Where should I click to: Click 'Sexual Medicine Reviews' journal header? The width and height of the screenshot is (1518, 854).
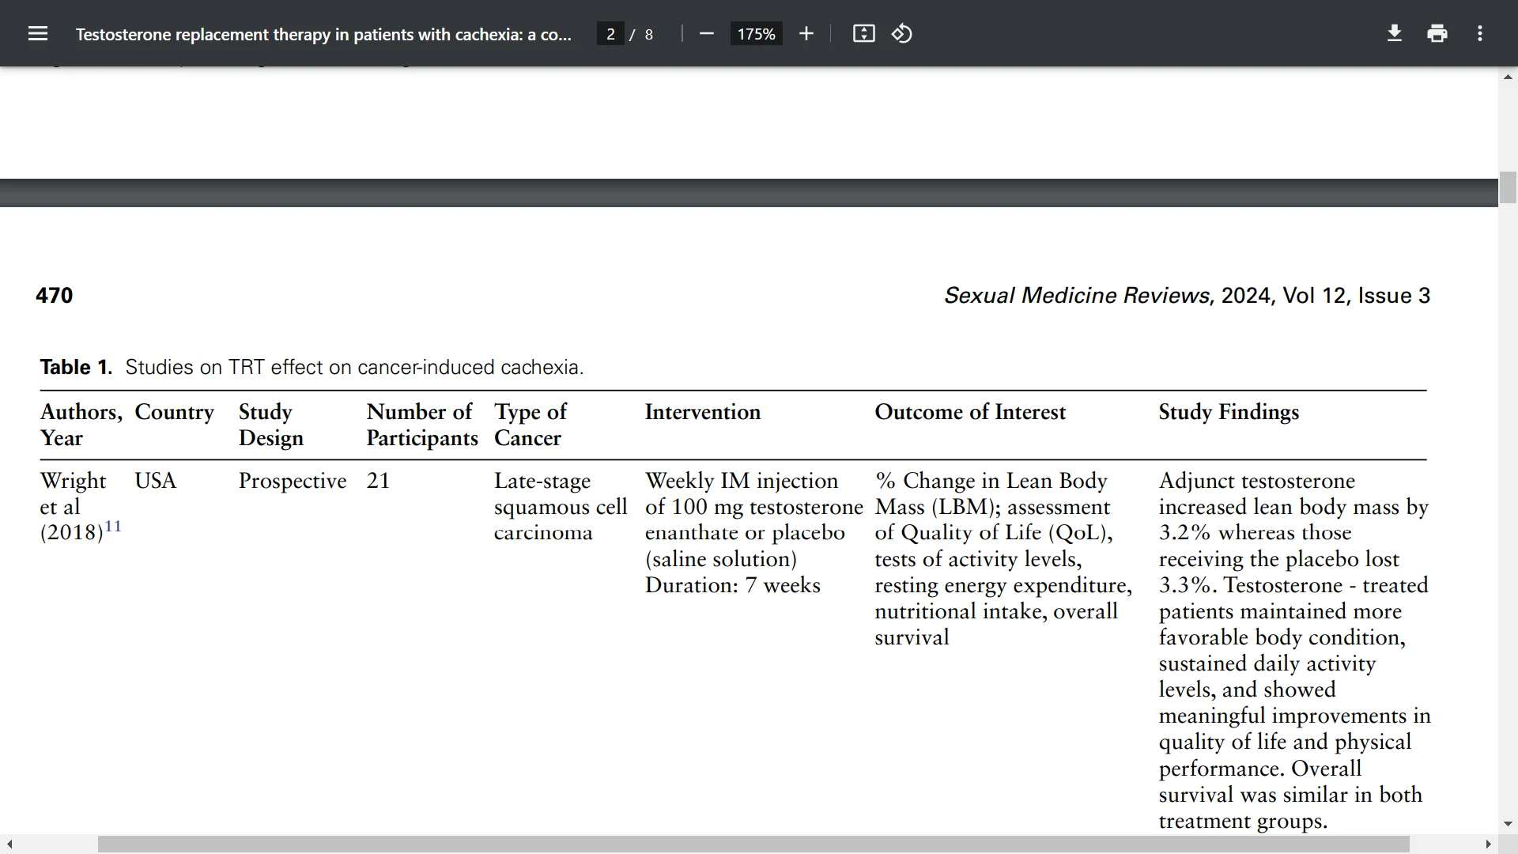1077,295
